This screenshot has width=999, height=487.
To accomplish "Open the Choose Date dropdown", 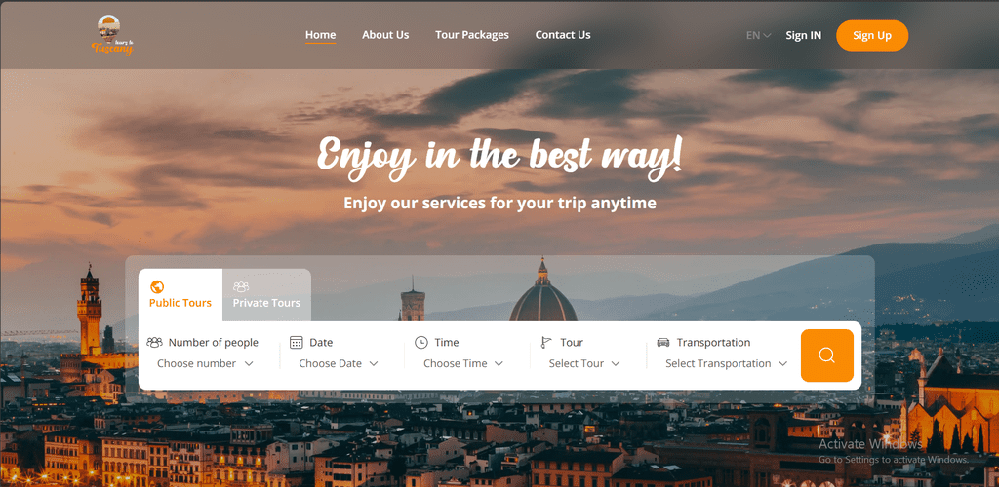I will pos(339,363).
